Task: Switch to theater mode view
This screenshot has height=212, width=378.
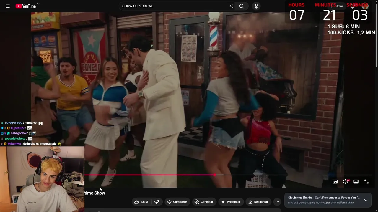Action: (356, 182)
